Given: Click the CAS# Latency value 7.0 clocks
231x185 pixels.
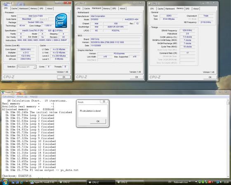Looking at the screenshot, I should tap(187, 37).
